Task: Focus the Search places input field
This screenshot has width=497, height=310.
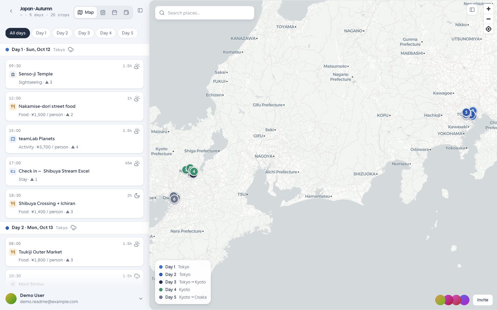Action: (205, 13)
